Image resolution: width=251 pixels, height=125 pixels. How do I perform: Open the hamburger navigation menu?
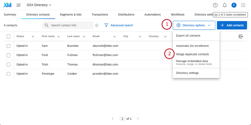coord(19,5)
